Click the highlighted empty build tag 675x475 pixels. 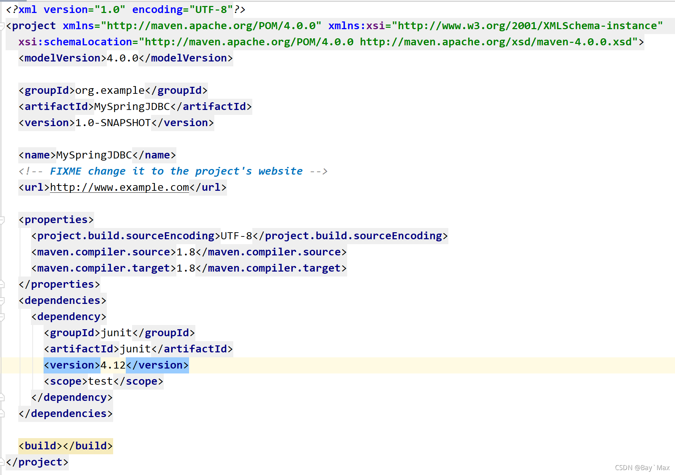pos(66,446)
